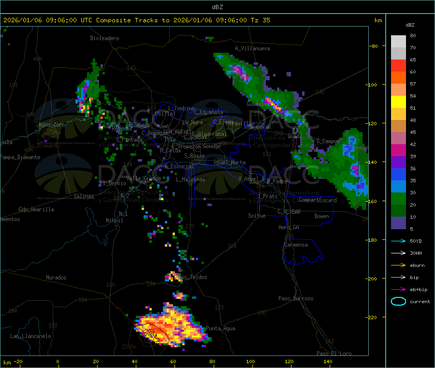The image size is (435, 368).
Task: Select the magenta 39-42 dBZ legend swatch
Action: [398, 150]
